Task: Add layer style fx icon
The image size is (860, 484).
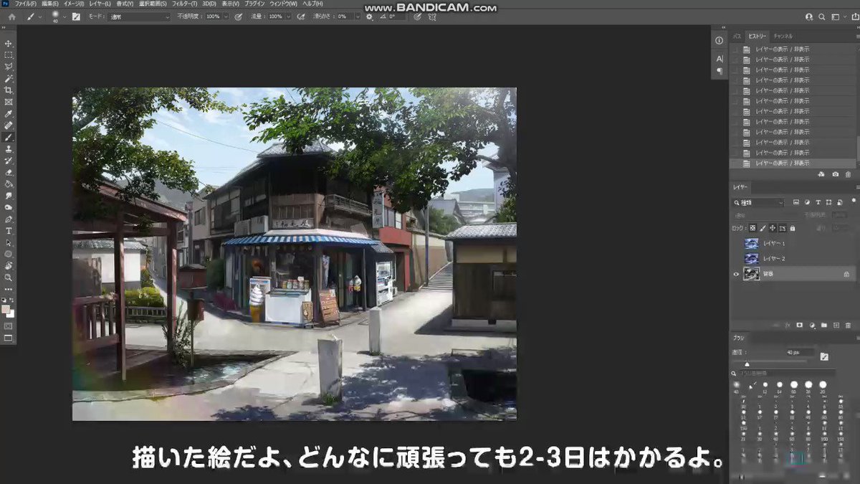Action: [x=787, y=325]
